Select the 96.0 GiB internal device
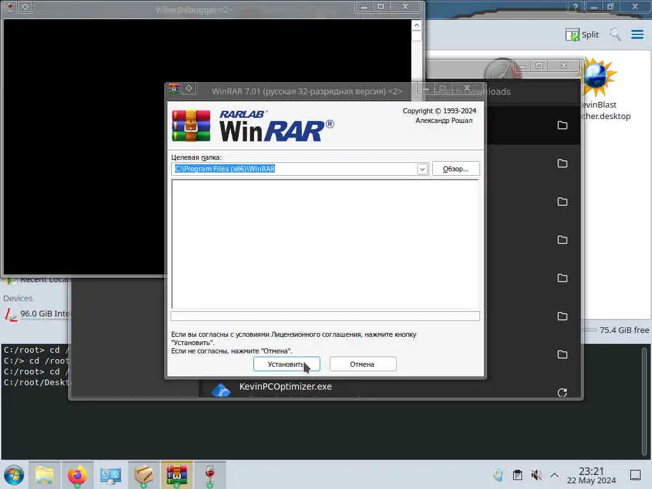This screenshot has width=652, height=489. point(36,313)
